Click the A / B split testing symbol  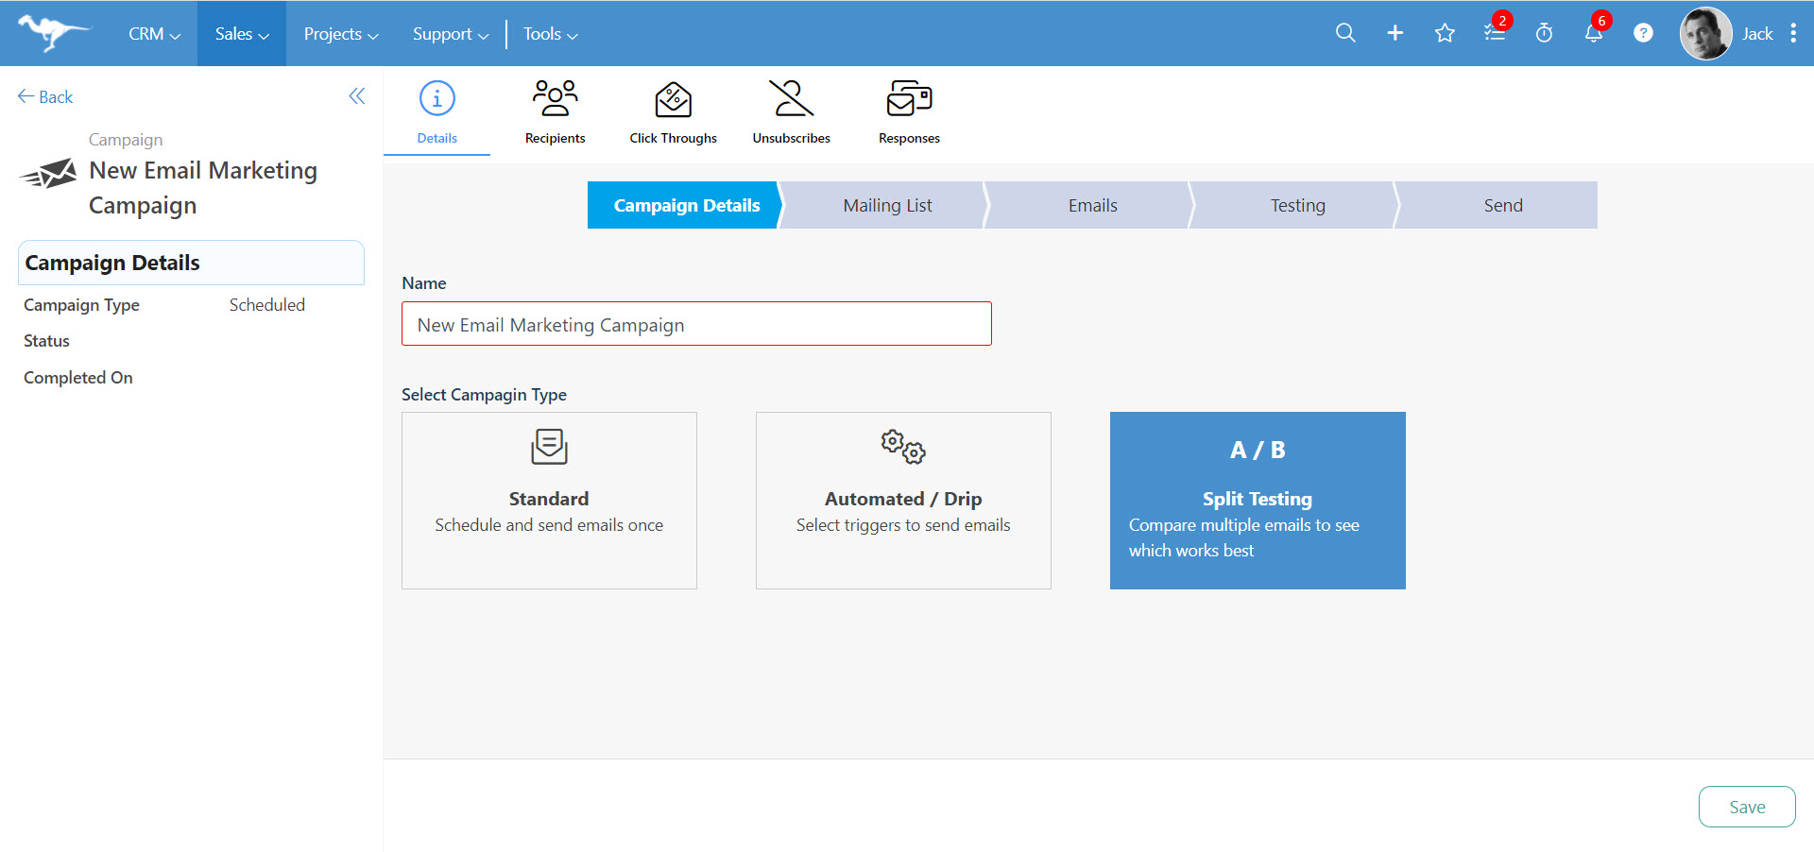pos(1258,451)
